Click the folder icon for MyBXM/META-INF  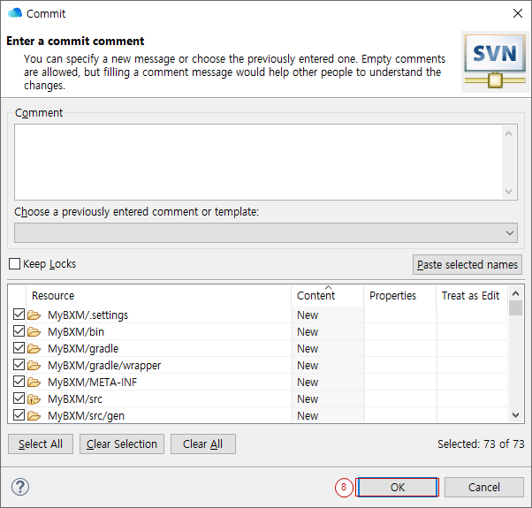[x=34, y=383]
